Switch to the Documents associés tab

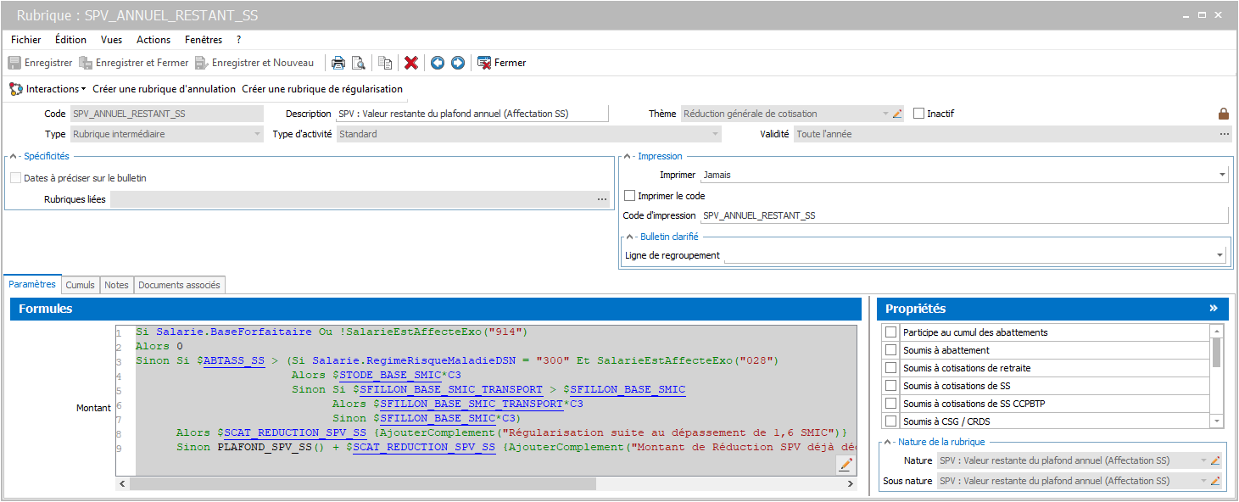tap(179, 285)
